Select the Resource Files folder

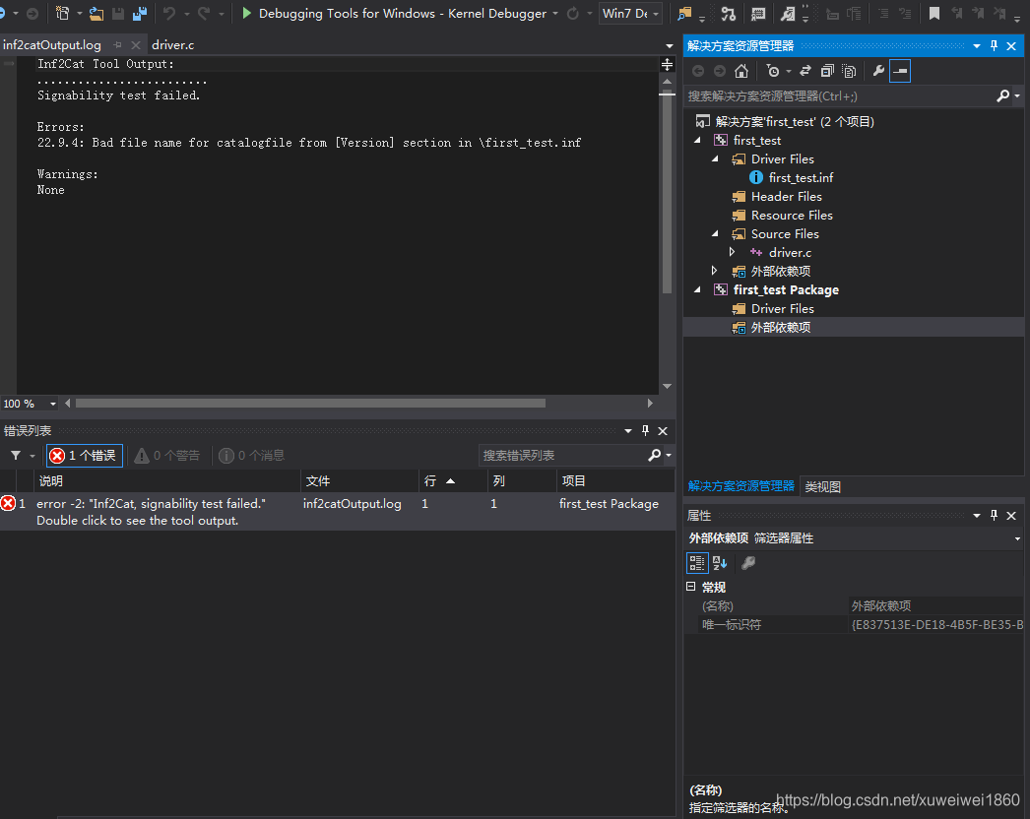pyautogui.click(x=792, y=215)
